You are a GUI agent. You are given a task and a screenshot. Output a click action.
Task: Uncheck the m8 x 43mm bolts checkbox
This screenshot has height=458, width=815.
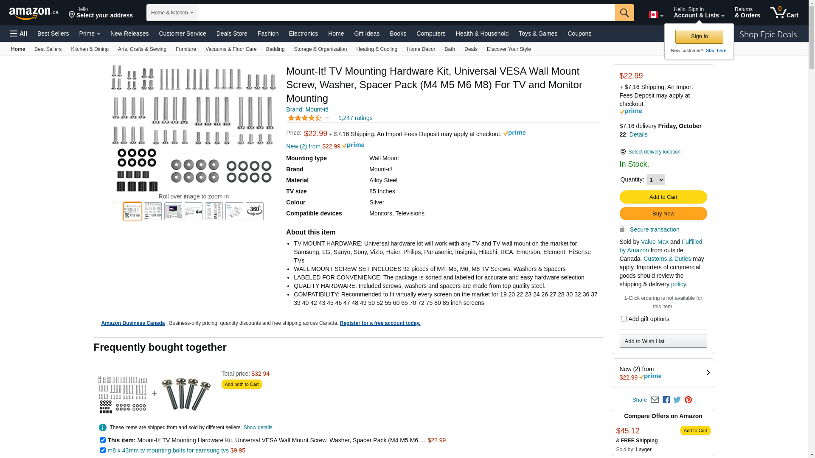103,450
